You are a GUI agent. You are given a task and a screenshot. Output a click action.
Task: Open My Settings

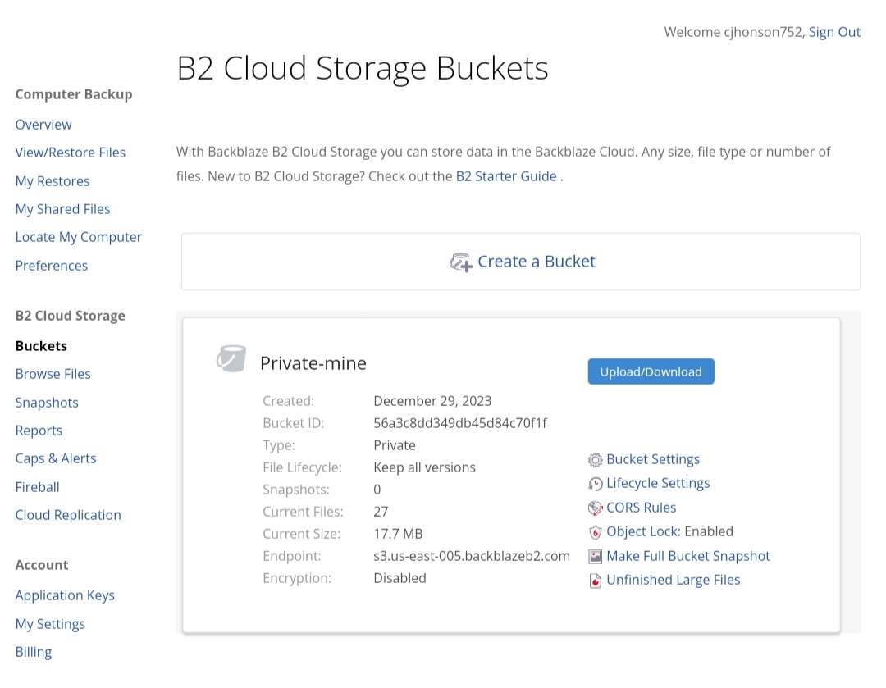click(50, 624)
